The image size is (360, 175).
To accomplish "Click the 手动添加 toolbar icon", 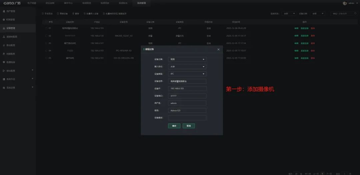I will 43,14.
